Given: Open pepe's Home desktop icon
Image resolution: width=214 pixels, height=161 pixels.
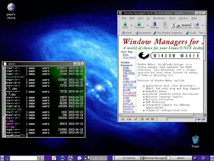Looking at the screenshot, I should (x=11, y=11).
